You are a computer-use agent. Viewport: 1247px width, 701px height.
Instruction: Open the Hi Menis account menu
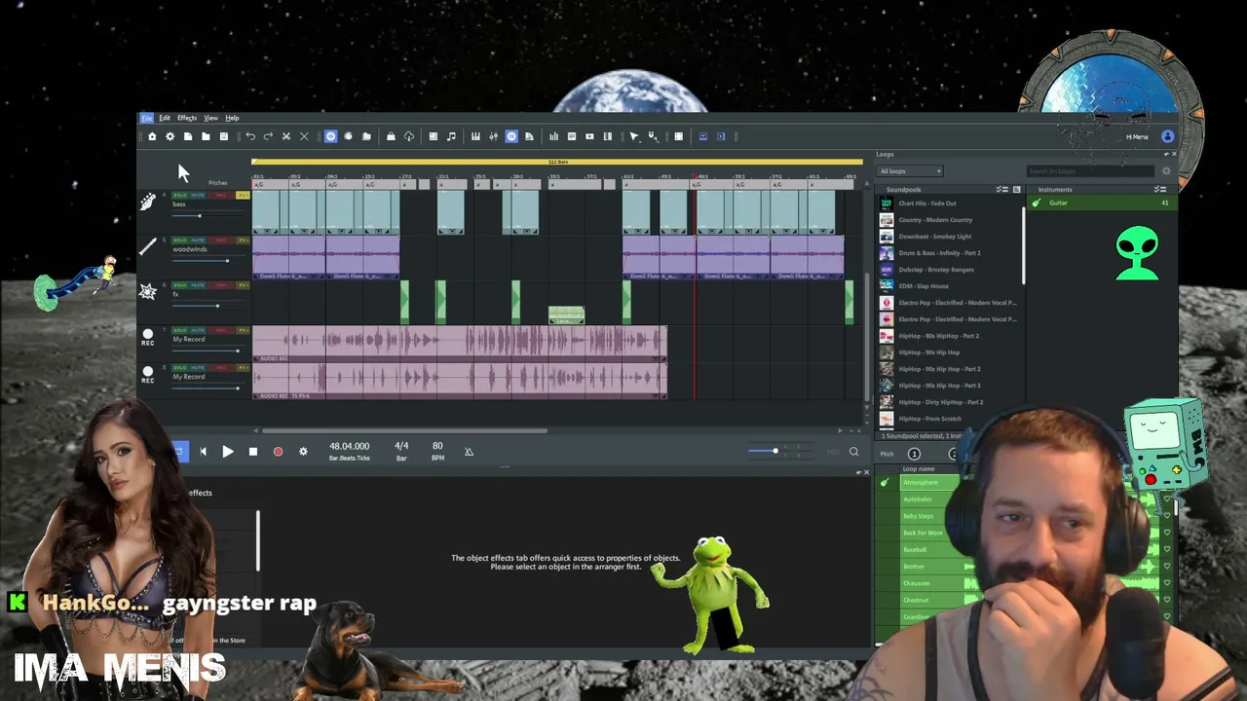(1150, 136)
